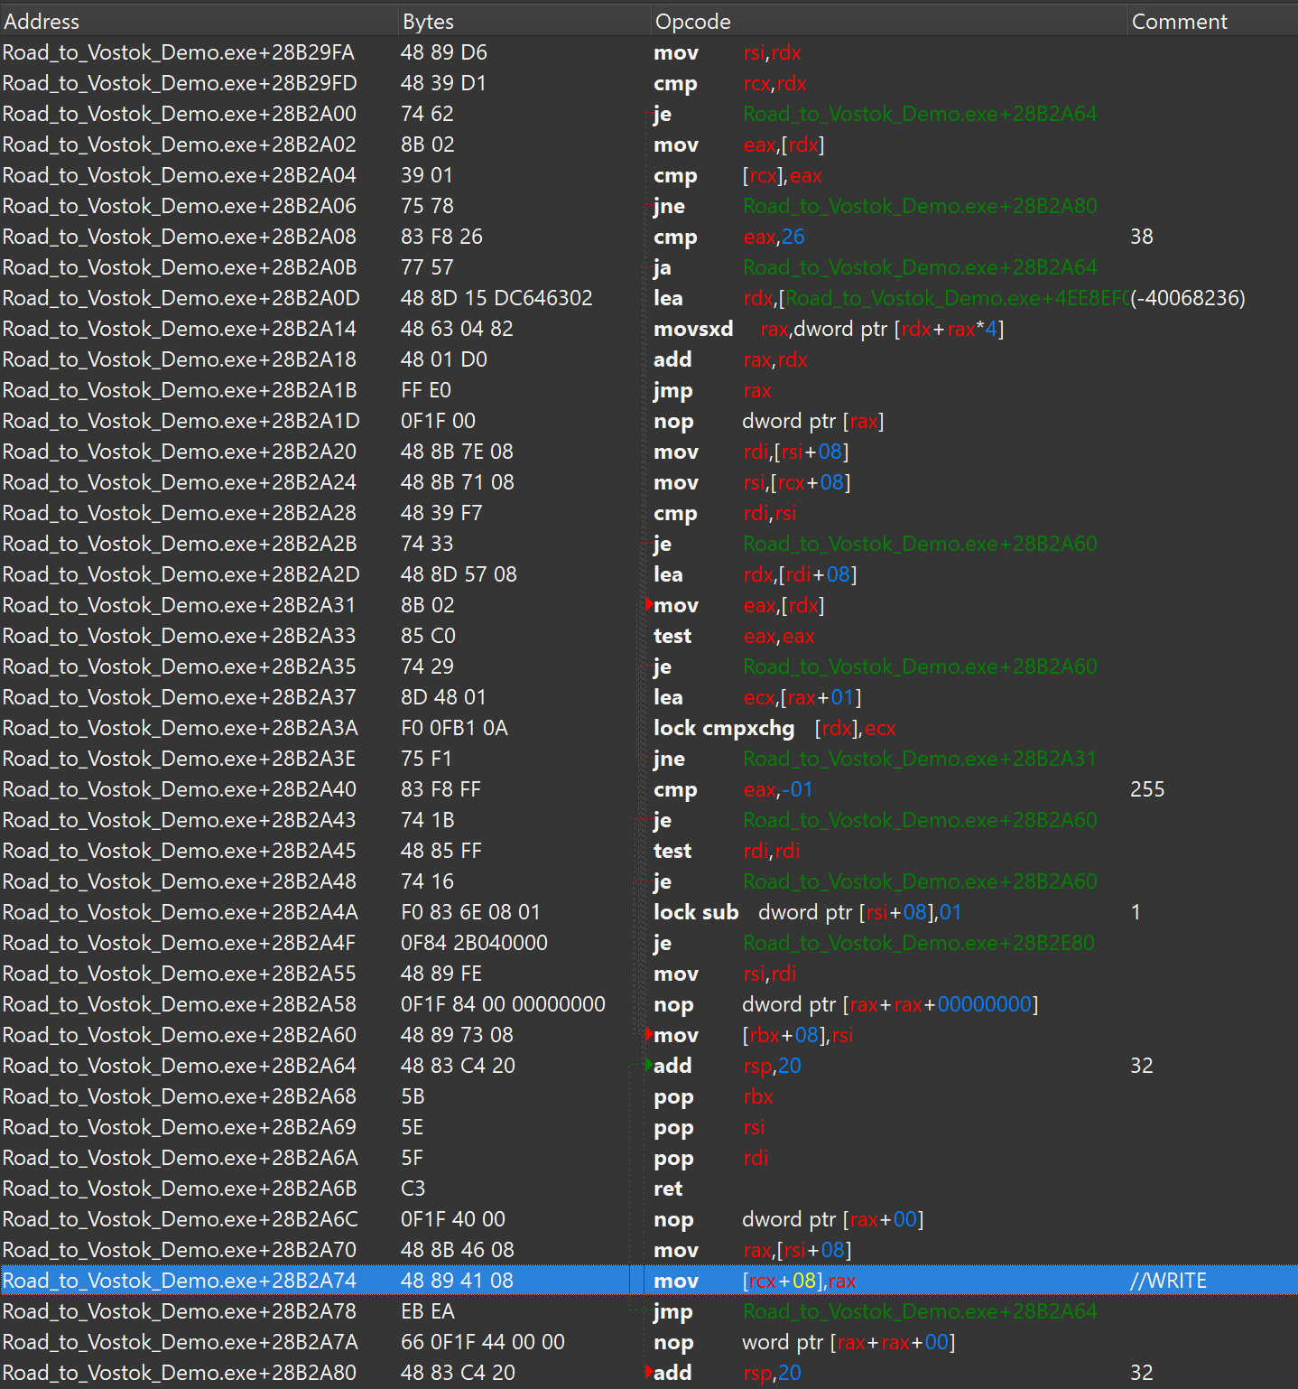Click the 255 comment beside cmp eax,-01
Screen dimensions: 1298x1389
(x=1146, y=789)
